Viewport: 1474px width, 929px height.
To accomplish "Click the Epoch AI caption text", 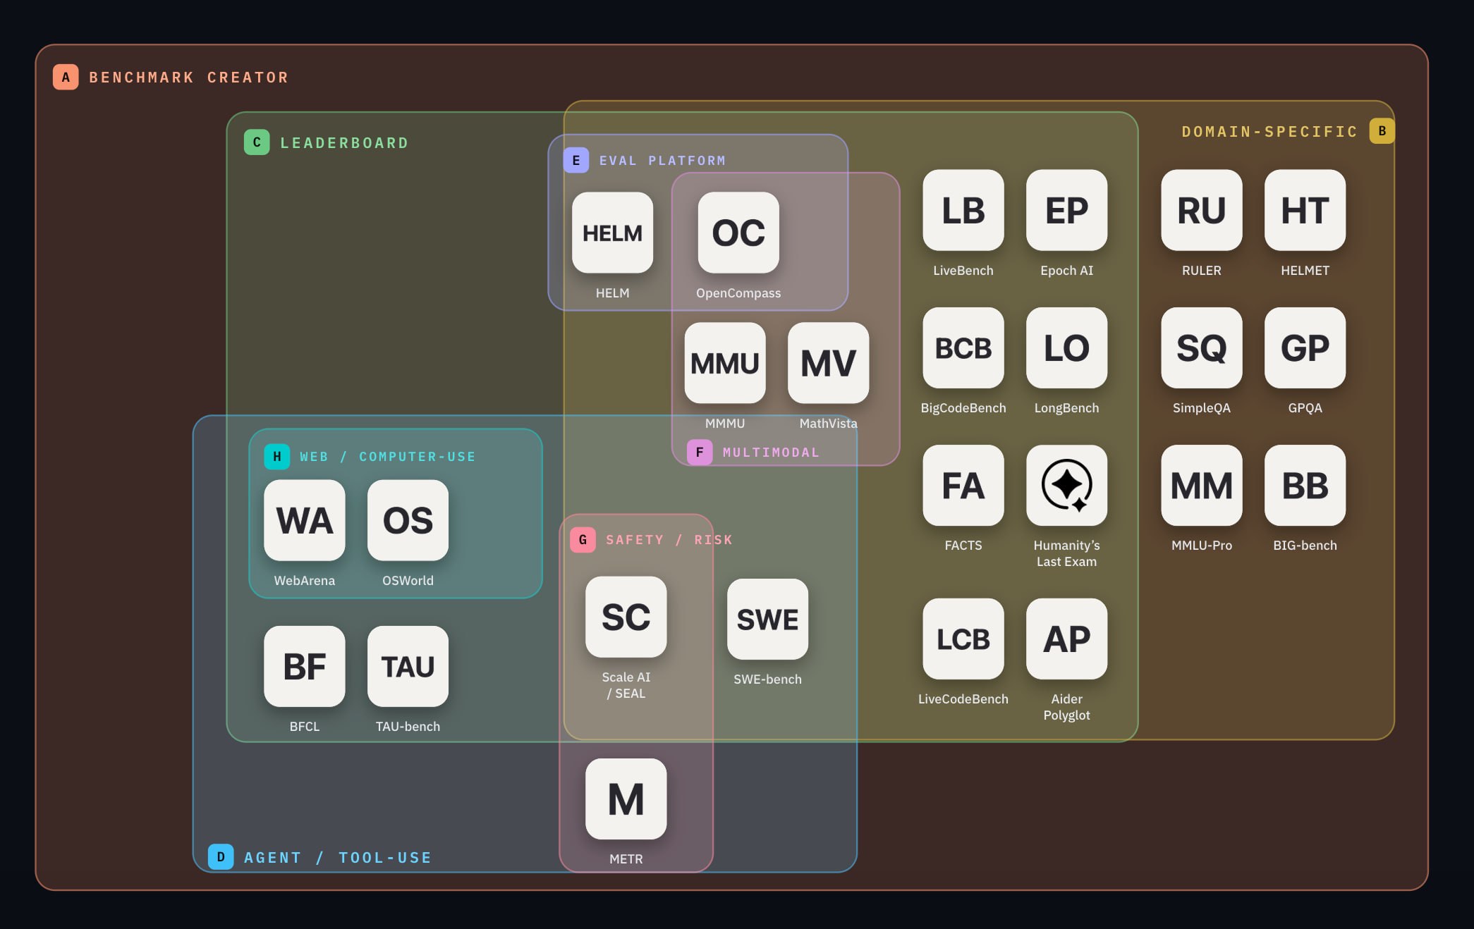I will click(1066, 271).
